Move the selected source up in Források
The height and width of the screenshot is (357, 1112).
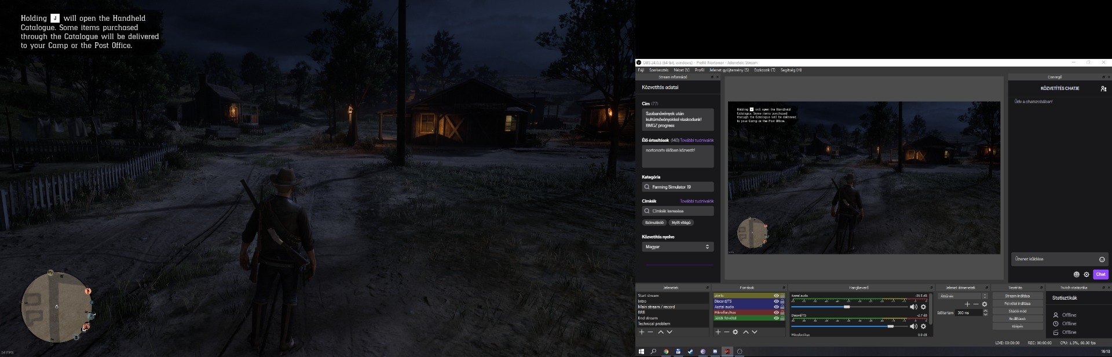click(x=746, y=332)
